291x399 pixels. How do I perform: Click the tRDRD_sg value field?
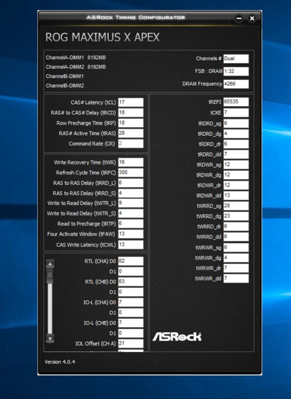click(236, 123)
